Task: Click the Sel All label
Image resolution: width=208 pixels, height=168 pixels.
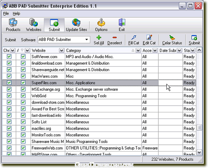Action: coord(99,43)
